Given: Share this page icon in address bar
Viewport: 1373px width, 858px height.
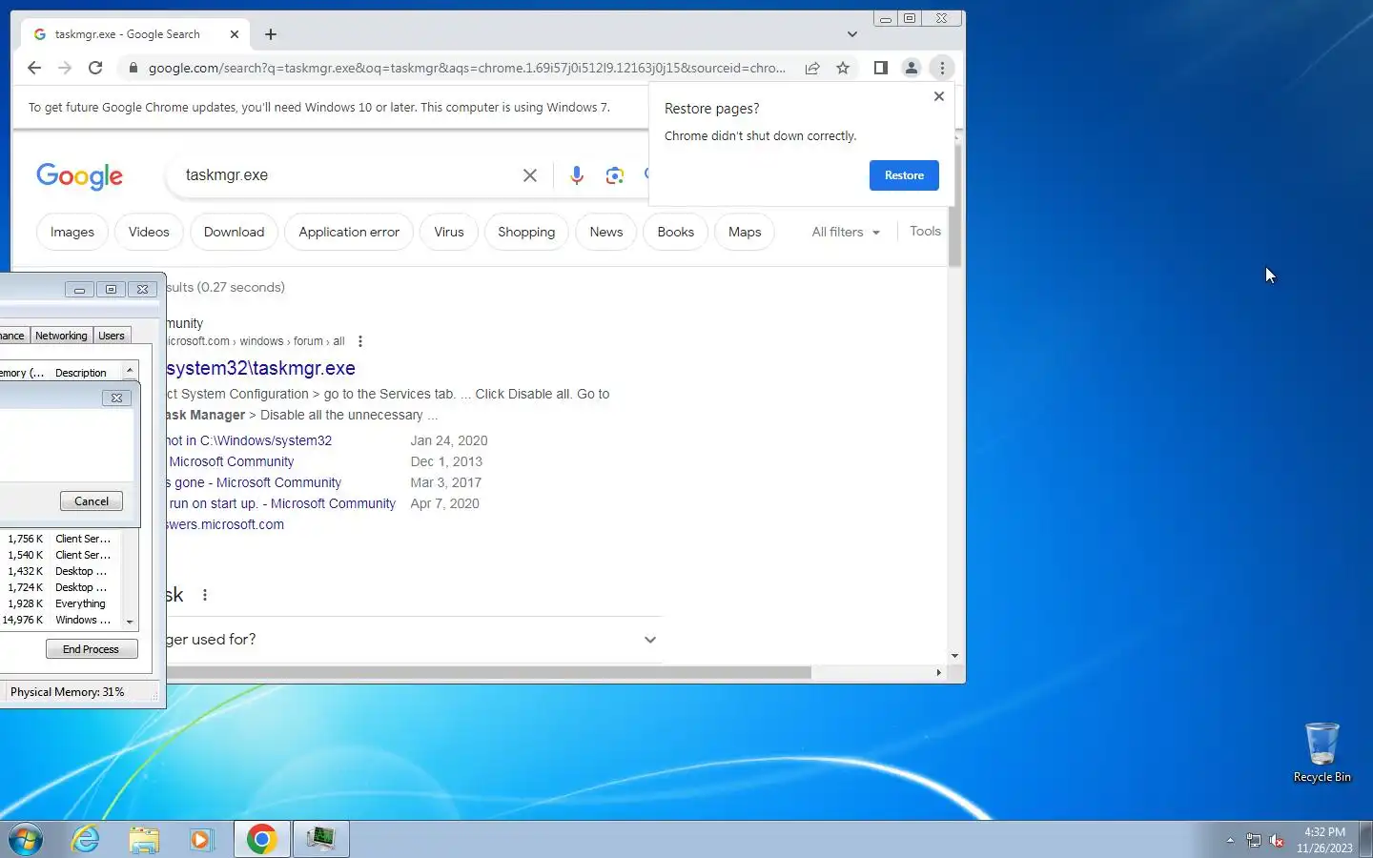Looking at the screenshot, I should (x=812, y=68).
